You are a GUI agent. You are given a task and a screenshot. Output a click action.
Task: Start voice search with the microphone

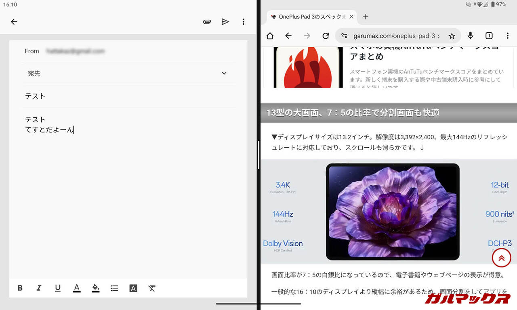[x=470, y=36]
